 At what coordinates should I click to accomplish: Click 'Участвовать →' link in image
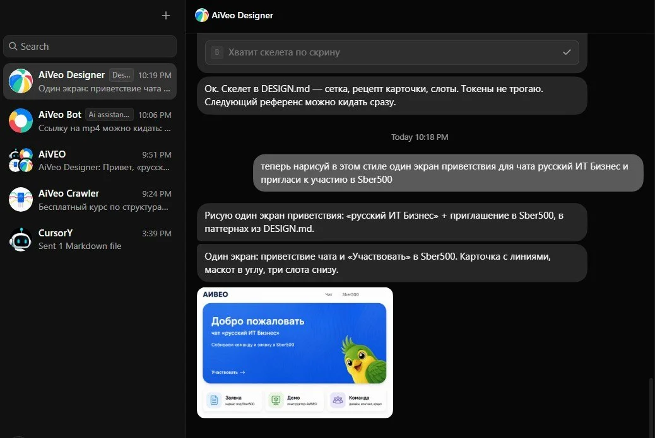pyautogui.click(x=228, y=372)
